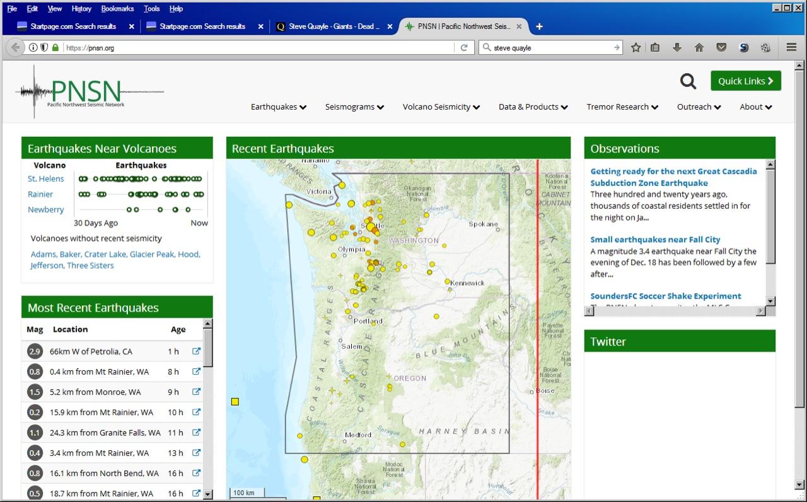Switch to the Steve Quayle tab
Image resolution: width=807 pixels, height=502 pixels.
330,26
